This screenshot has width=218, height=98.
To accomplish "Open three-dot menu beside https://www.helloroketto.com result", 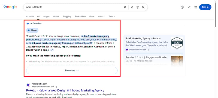I will (56, 87).
